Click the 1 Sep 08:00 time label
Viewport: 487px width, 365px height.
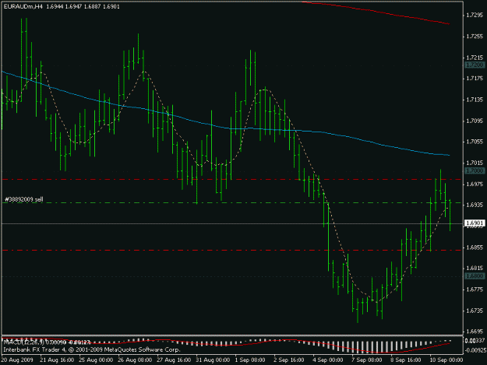pyautogui.click(x=250, y=360)
